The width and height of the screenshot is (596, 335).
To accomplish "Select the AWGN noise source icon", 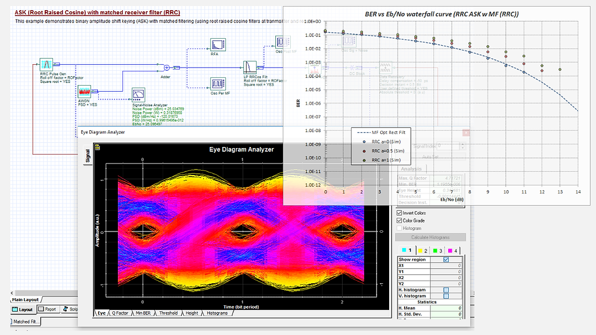I will tap(85, 92).
